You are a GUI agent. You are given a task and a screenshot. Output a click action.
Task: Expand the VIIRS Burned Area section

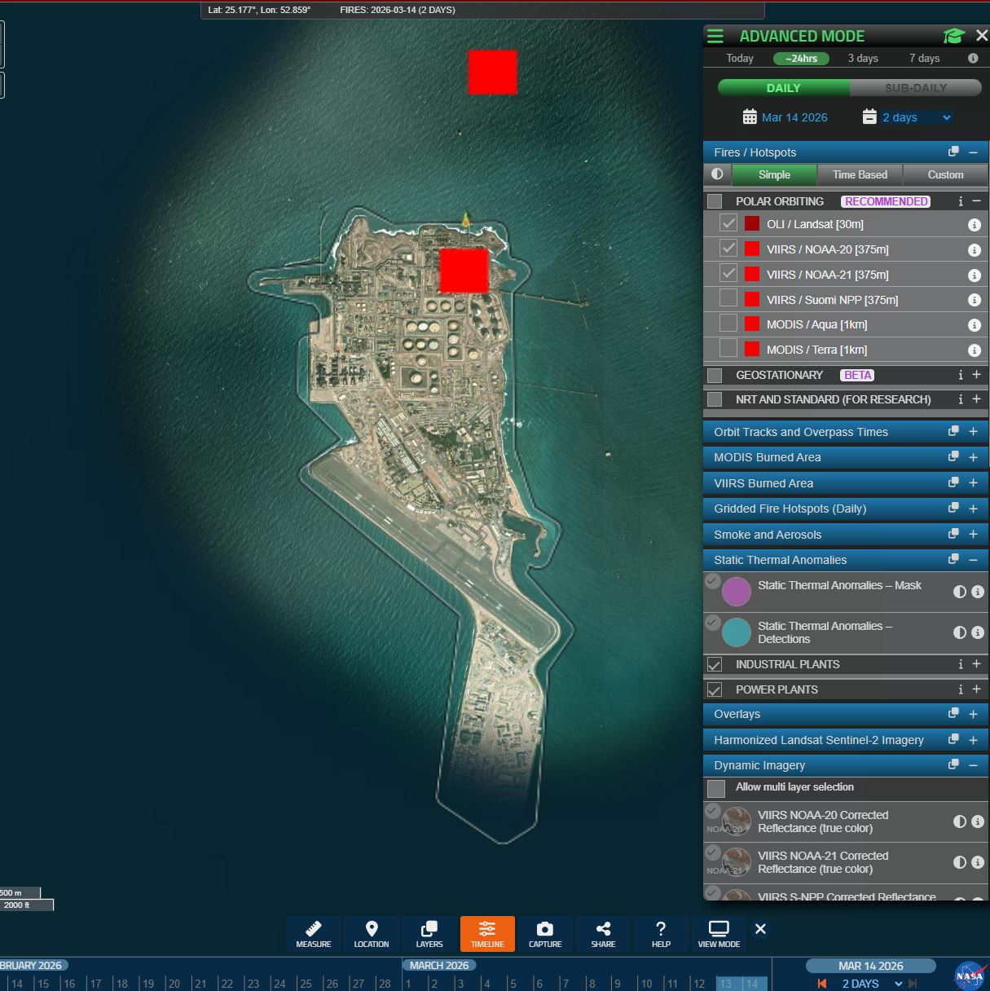(x=973, y=482)
